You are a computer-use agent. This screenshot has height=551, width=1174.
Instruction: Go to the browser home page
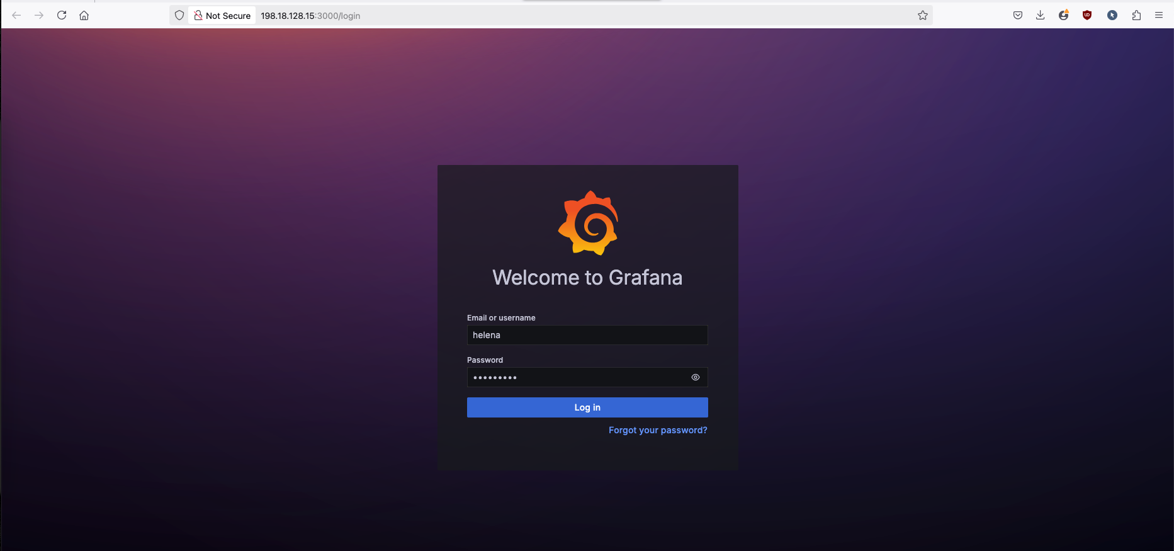(84, 15)
